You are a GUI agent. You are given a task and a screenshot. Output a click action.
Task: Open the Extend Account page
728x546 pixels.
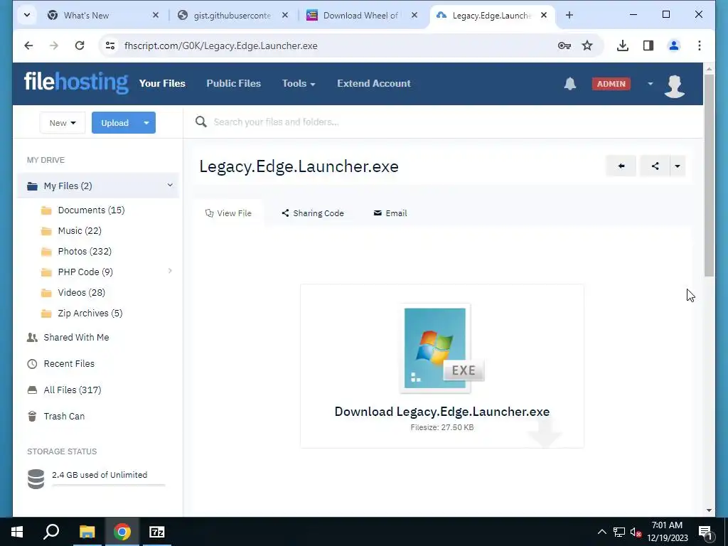[374, 84]
